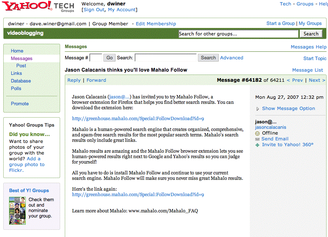Click the envelope icon beside Send Email
The width and height of the screenshot is (328, 237).
(257, 139)
